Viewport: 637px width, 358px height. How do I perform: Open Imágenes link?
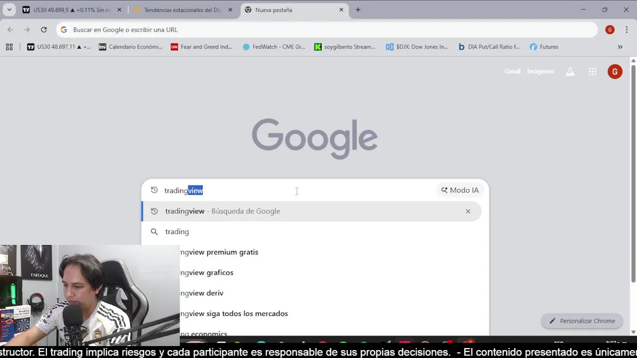[x=540, y=72]
